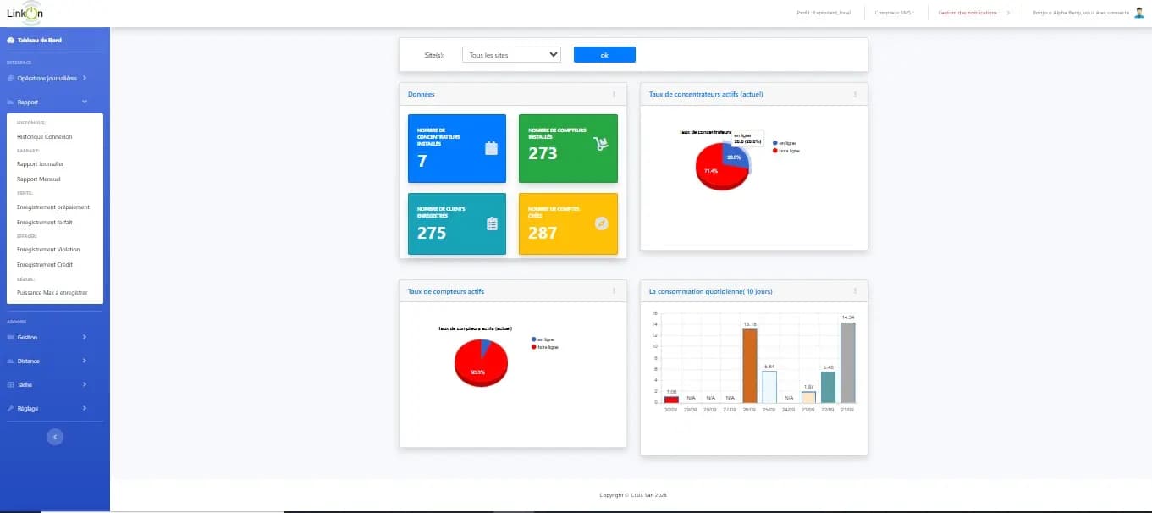Click the Tâche sidebar icon
1152x513 pixels.
click(x=10, y=384)
